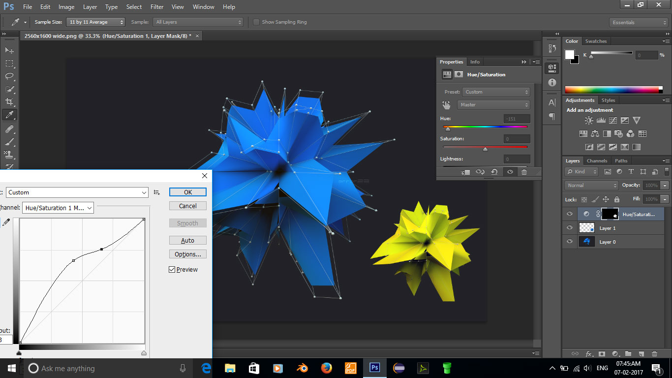This screenshot has width=672, height=378.
Task: Hide Layer 1 visibility eye
Action: [570, 228]
